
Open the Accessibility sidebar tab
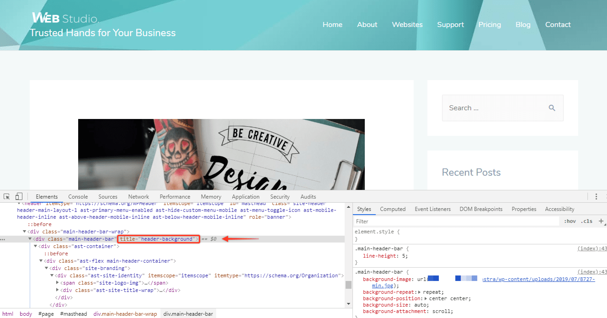[x=559, y=209]
